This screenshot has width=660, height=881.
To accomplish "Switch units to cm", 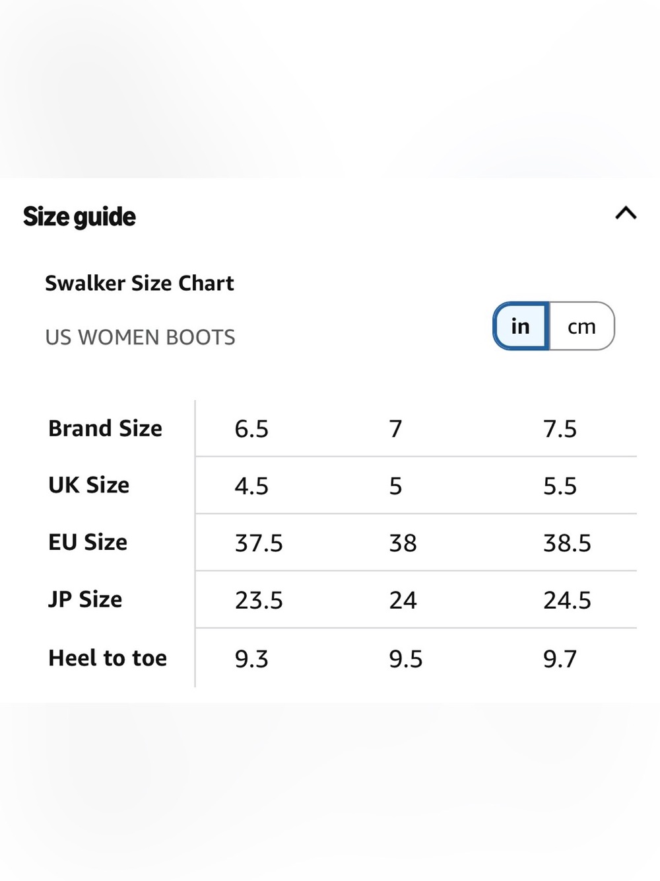I will tap(581, 326).
